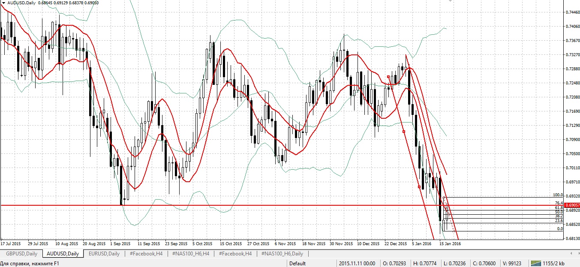Screen dimensions: 580x267
Task: Click the 0.72080 price scale label
Action: [572, 97]
